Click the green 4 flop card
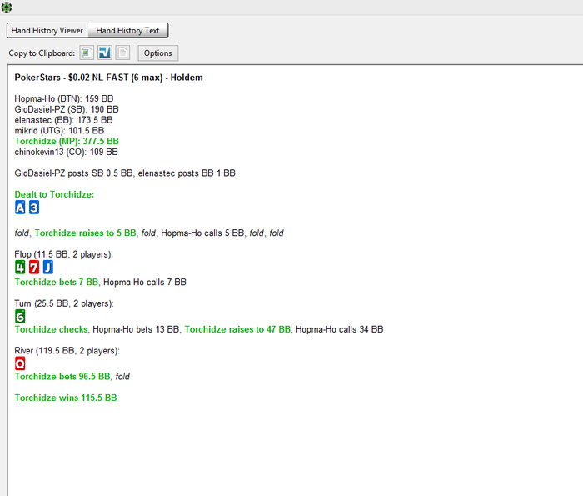The height and width of the screenshot is (496, 583). [20, 267]
